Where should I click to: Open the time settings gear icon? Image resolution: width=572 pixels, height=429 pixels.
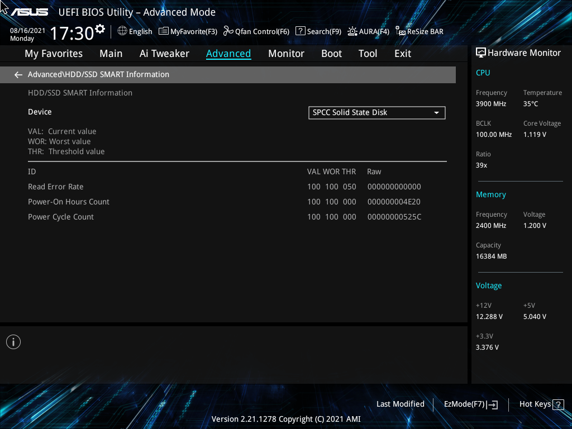coord(99,29)
